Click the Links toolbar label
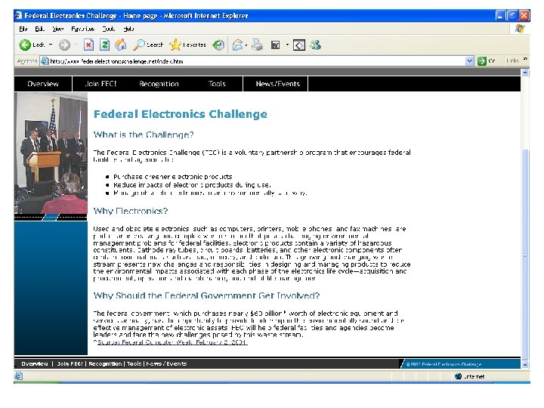The image size is (544, 408). point(512,61)
